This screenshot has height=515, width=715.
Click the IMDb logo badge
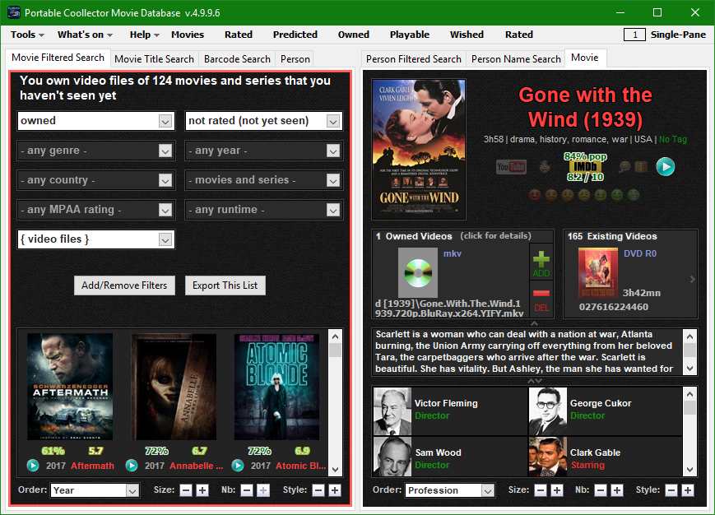coord(585,167)
